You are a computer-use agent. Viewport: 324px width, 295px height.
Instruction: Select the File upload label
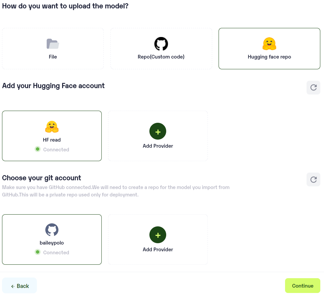(x=53, y=57)
